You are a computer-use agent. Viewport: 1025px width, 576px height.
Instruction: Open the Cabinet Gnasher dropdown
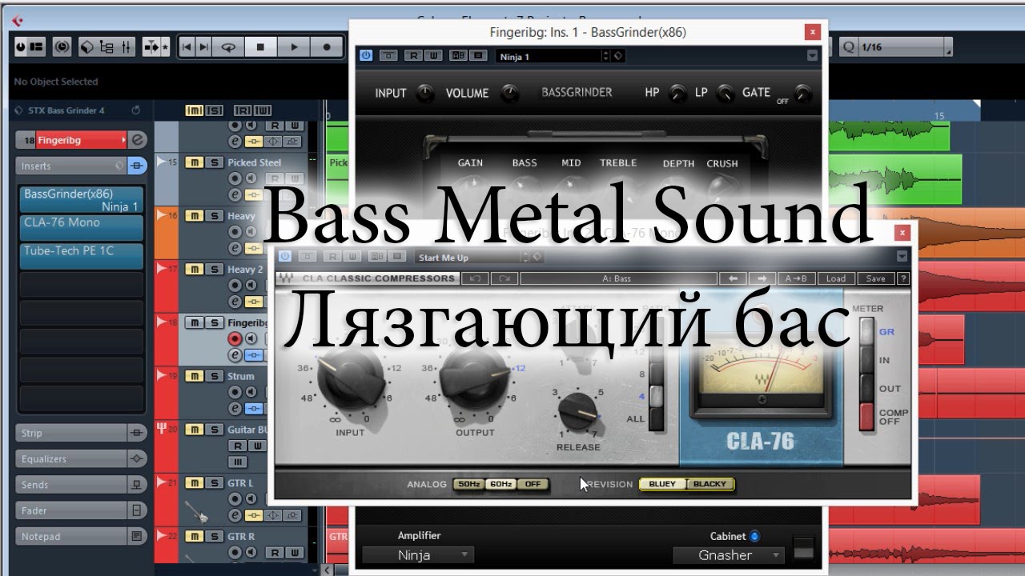728,555
